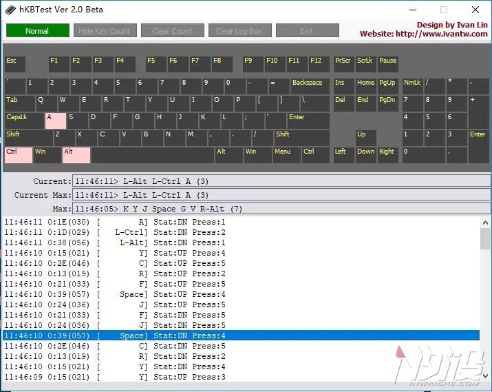Click the Pause key tile

[x=388, y=64]
